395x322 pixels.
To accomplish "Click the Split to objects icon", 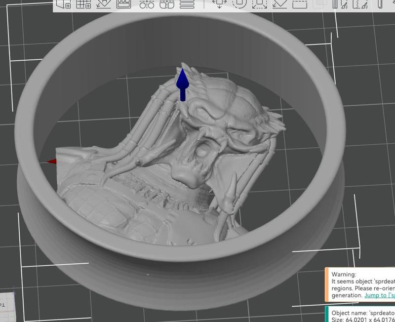I will click(x=147, y=4).
